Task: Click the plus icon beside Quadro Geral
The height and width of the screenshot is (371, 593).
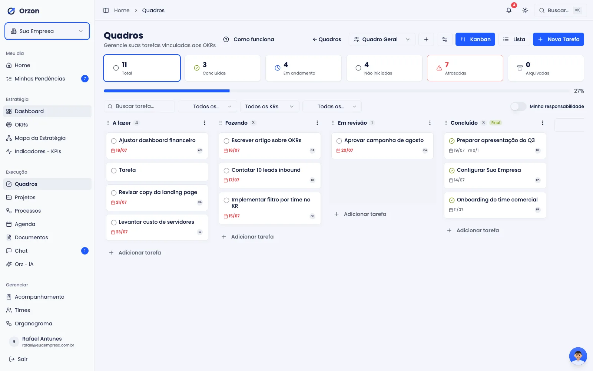Action: (426, 39)
